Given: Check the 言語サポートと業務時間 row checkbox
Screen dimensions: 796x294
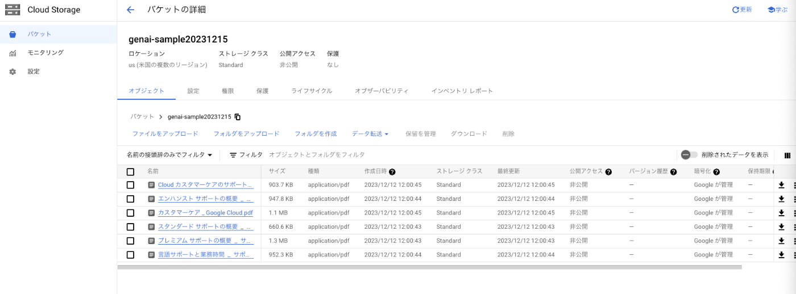Looking at the screenshot, I should pyautogui.click(x=130, y=255).
